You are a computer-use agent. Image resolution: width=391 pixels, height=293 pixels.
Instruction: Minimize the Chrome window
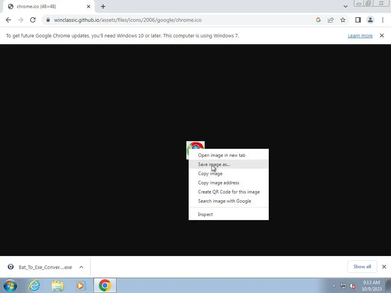[x=359, y=3]
